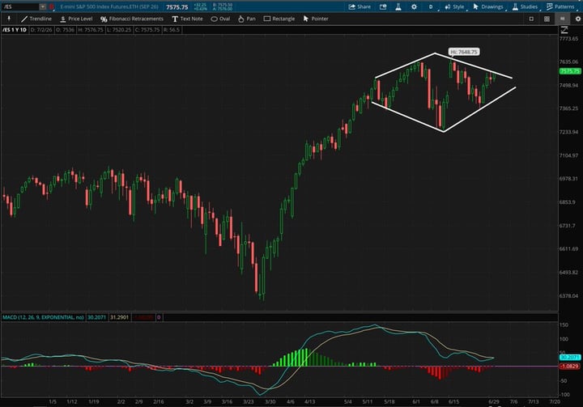Open the Drawings menu
The image size is (583, 407).
pos(487,6)
